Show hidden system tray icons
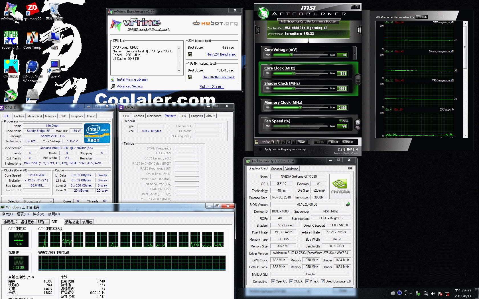This screenshot has width=479, height=299. [x=411, y=294]
